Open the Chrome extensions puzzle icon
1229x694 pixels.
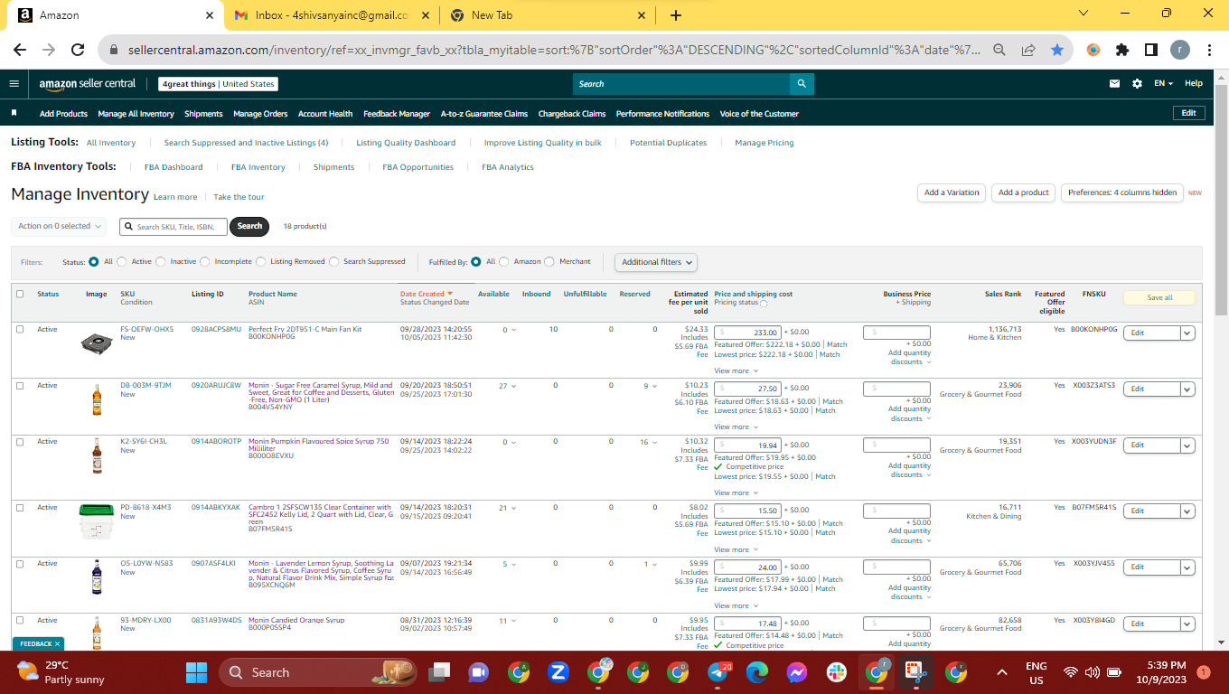coord(1122,51)
